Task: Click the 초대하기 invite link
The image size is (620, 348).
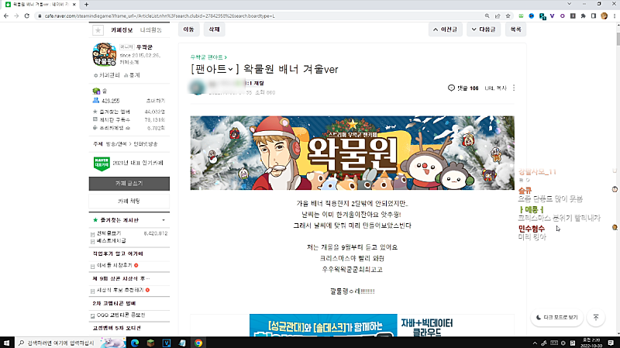Action: point(156,101)
